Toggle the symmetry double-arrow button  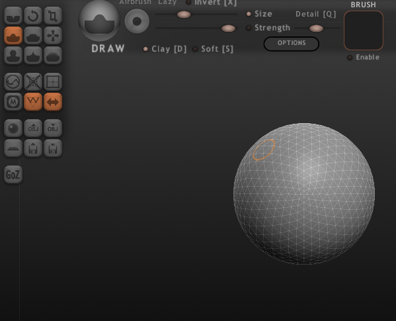point(53,102)
